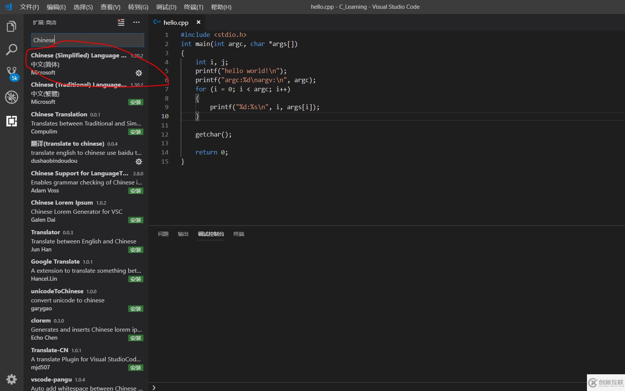Open the 查看(V) menu
The height and width of the screenshot is (391, 625).
pyautogui.click(x=110, y=7)
